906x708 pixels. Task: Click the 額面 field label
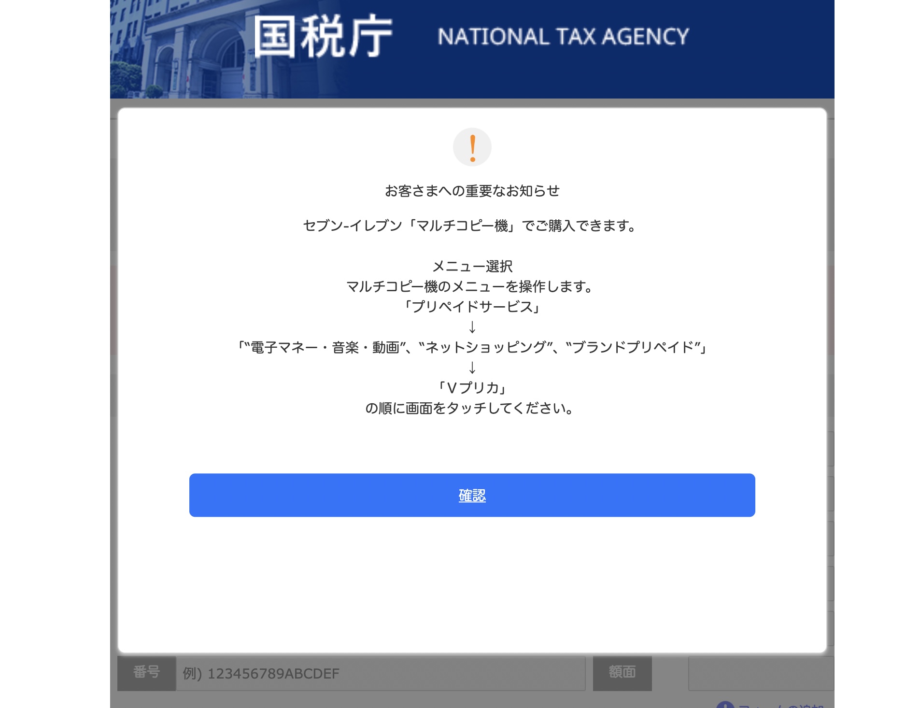[x=622, y=672]
